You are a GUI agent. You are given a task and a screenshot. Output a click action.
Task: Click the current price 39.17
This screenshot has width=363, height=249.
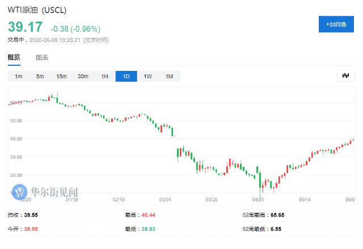(x=26, y=27)
